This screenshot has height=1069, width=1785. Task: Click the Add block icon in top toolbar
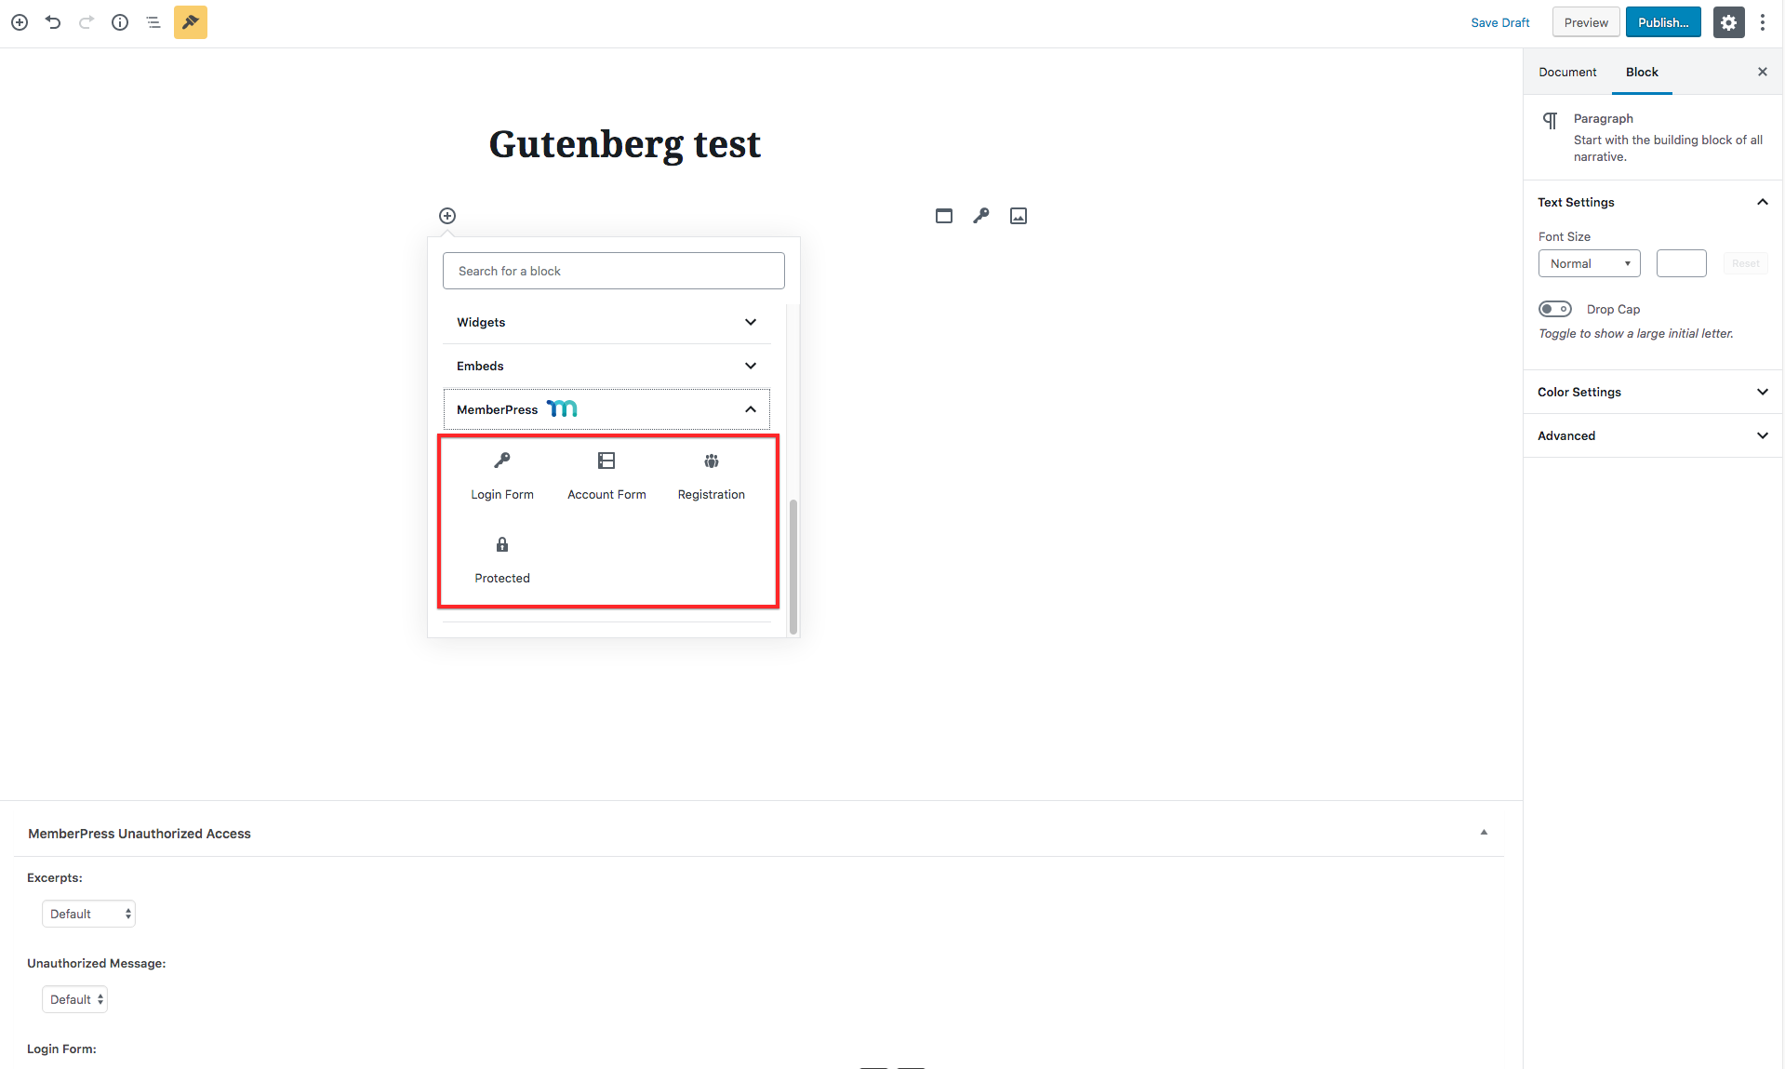click(x=20, y=22)
